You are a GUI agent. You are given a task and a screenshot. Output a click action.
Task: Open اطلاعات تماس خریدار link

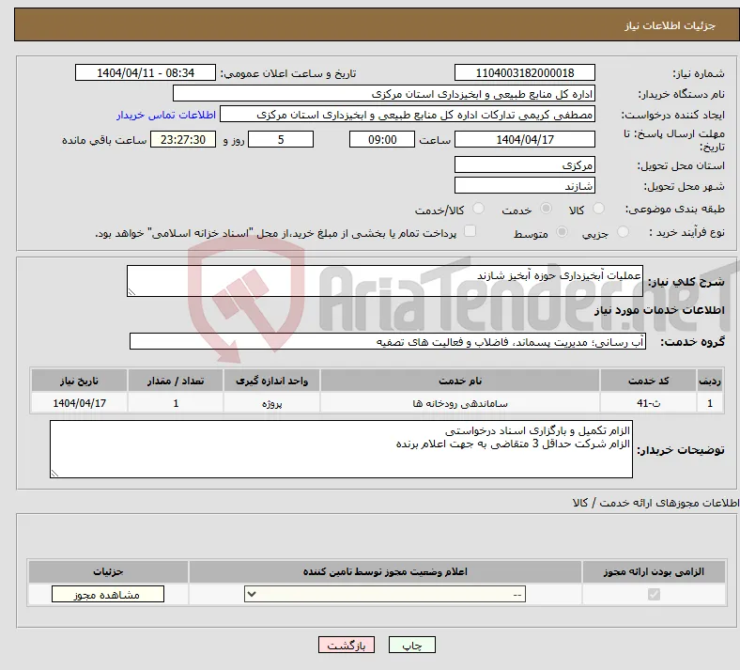pos(166,115)
